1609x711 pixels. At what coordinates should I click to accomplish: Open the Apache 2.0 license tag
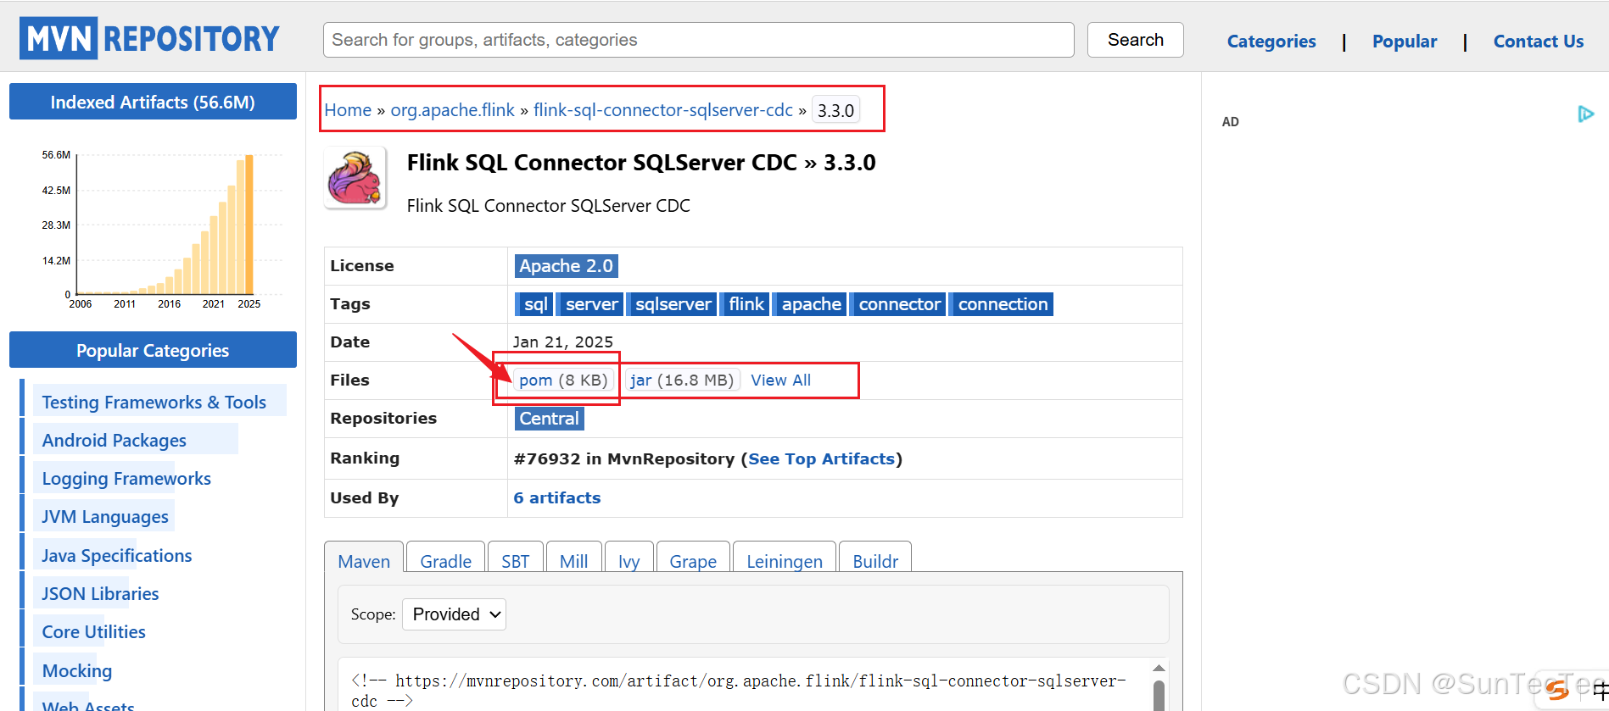[566, 266]
